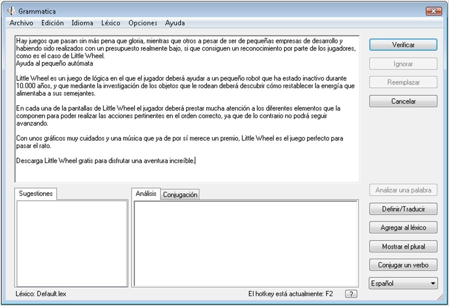Image resolution: width=449 pixels, height=306 pixels.
Task: Switch to the Conjugación tab
Action: point(180,195)
